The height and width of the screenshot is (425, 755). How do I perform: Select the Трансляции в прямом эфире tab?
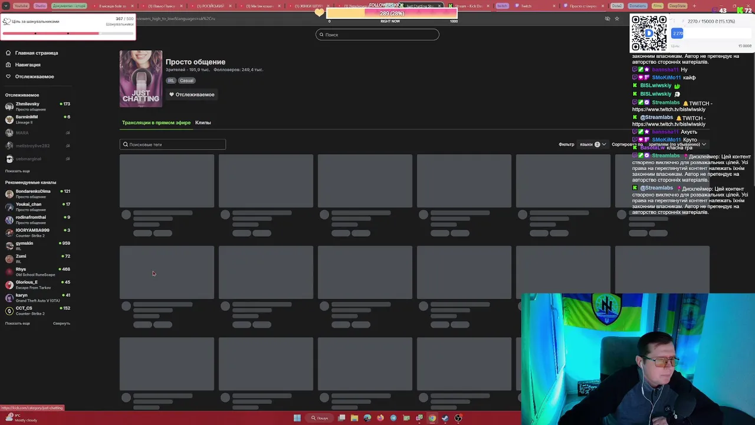click(x=156, y=123)
